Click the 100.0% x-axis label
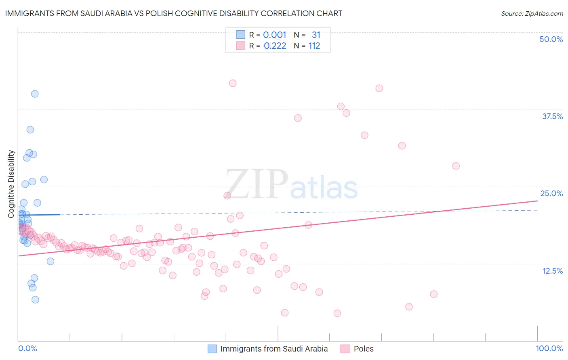 (x=549, y=348)
